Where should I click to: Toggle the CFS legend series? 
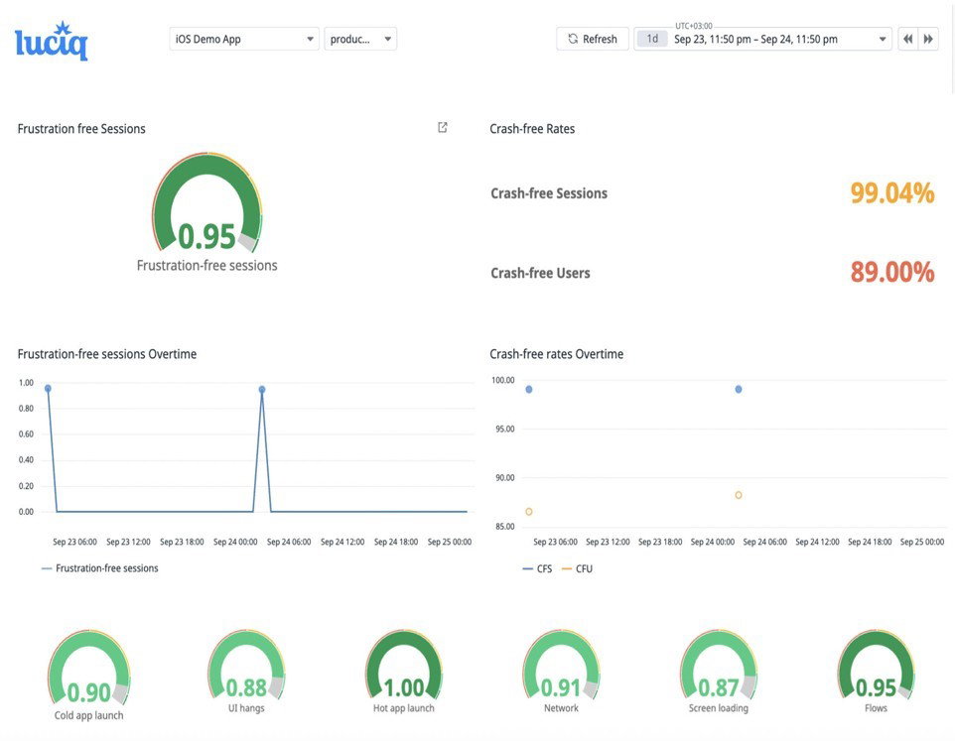[x=537, y=568]
